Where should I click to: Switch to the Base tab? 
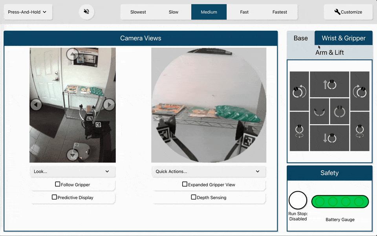300,38
